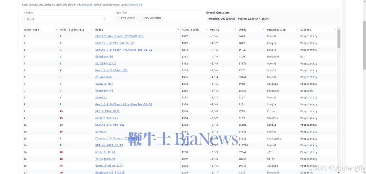Sort by Rank* (UB) column arrow
Image resolution: width=366 pixels, height=174 pixels.
pyautogui.click(x=56, y=30)
